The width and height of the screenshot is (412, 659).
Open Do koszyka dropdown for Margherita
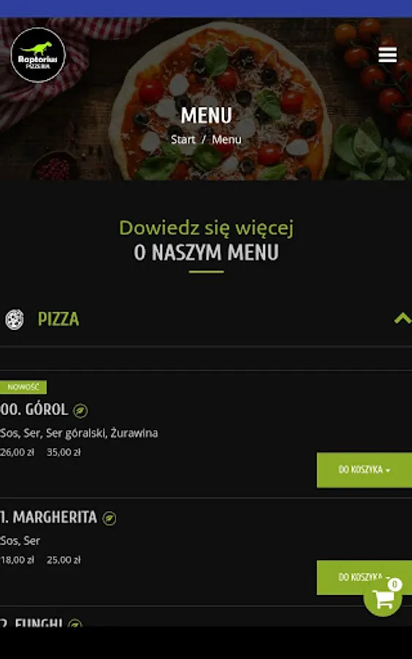click(x=364, y=577)
